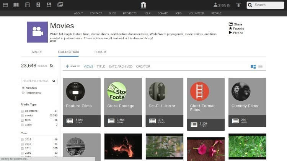Click the Internet Archive temple logo

143,5
